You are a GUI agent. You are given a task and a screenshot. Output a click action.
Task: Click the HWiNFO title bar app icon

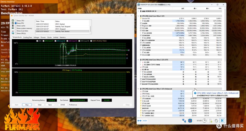[x=139, y=4]
